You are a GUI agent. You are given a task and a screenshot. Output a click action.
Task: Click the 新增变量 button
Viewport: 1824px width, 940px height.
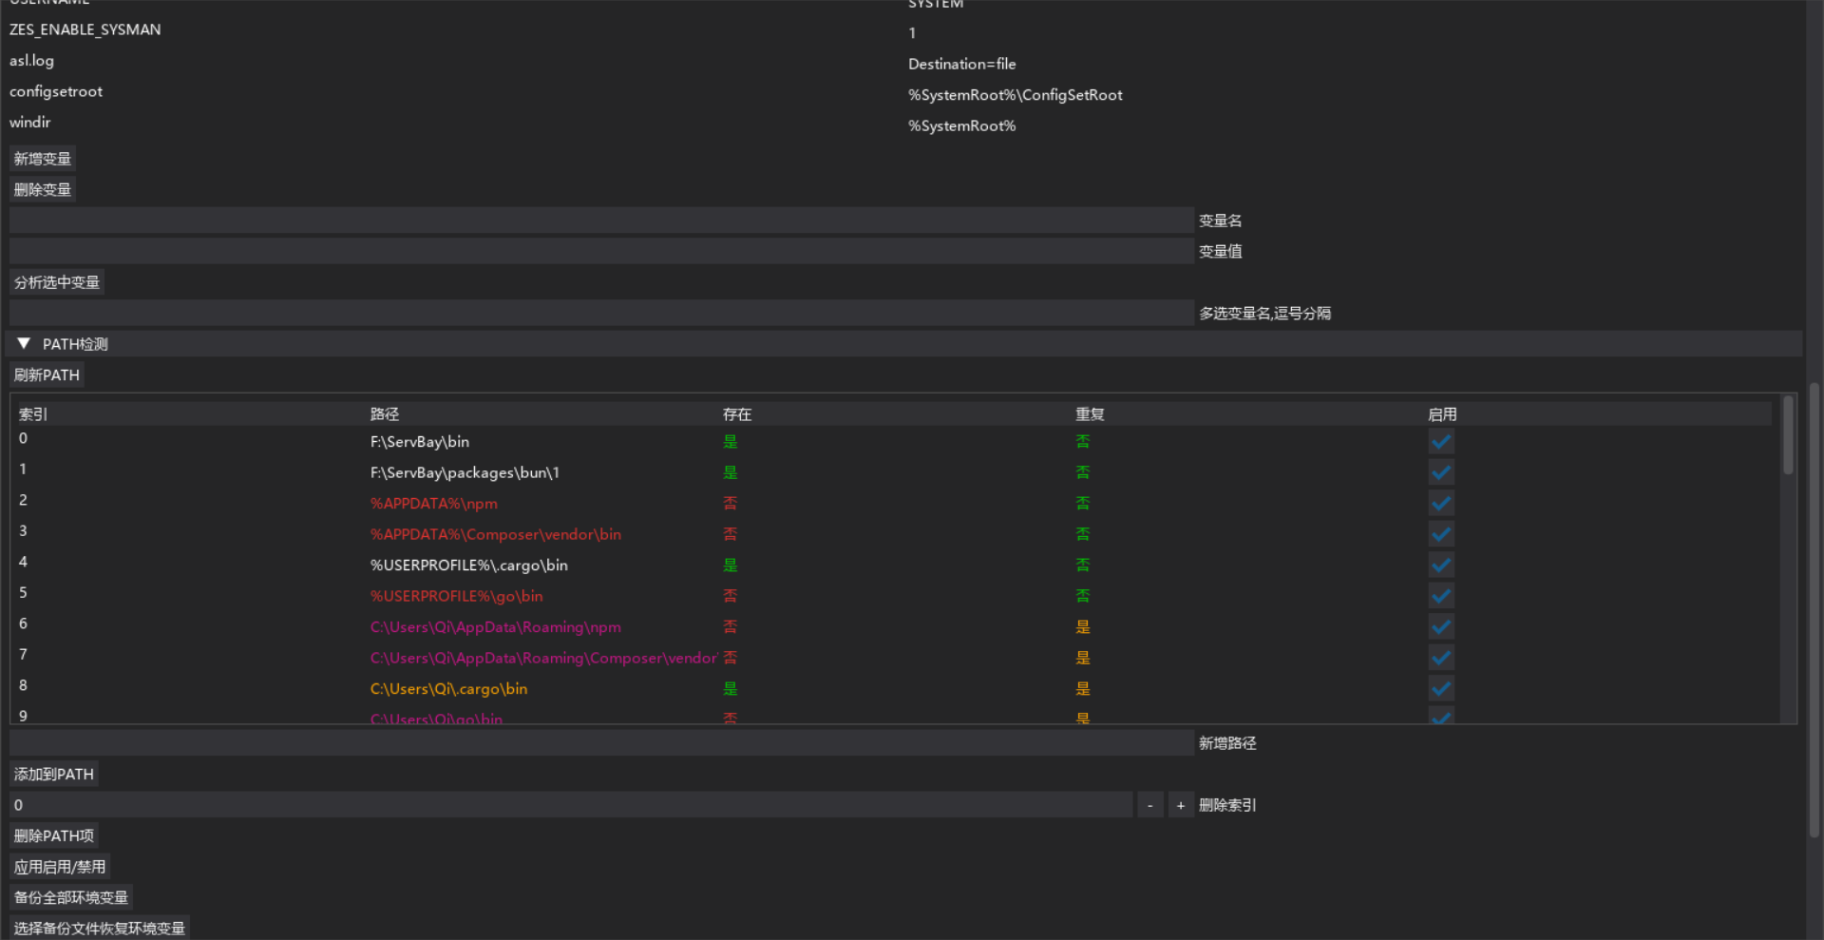(x=43, y=159)
